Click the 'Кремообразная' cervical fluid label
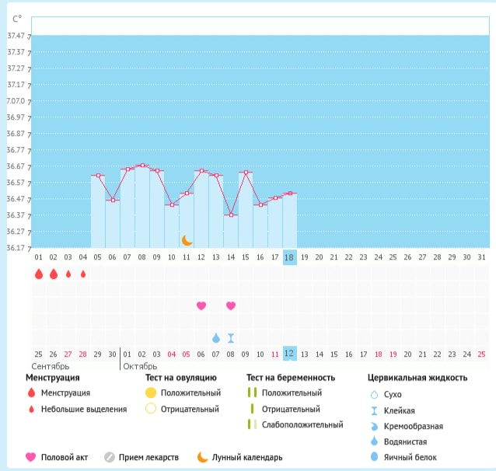Viewport: 496px width, 471px height. pyautogui.click(x=416, y=426)
